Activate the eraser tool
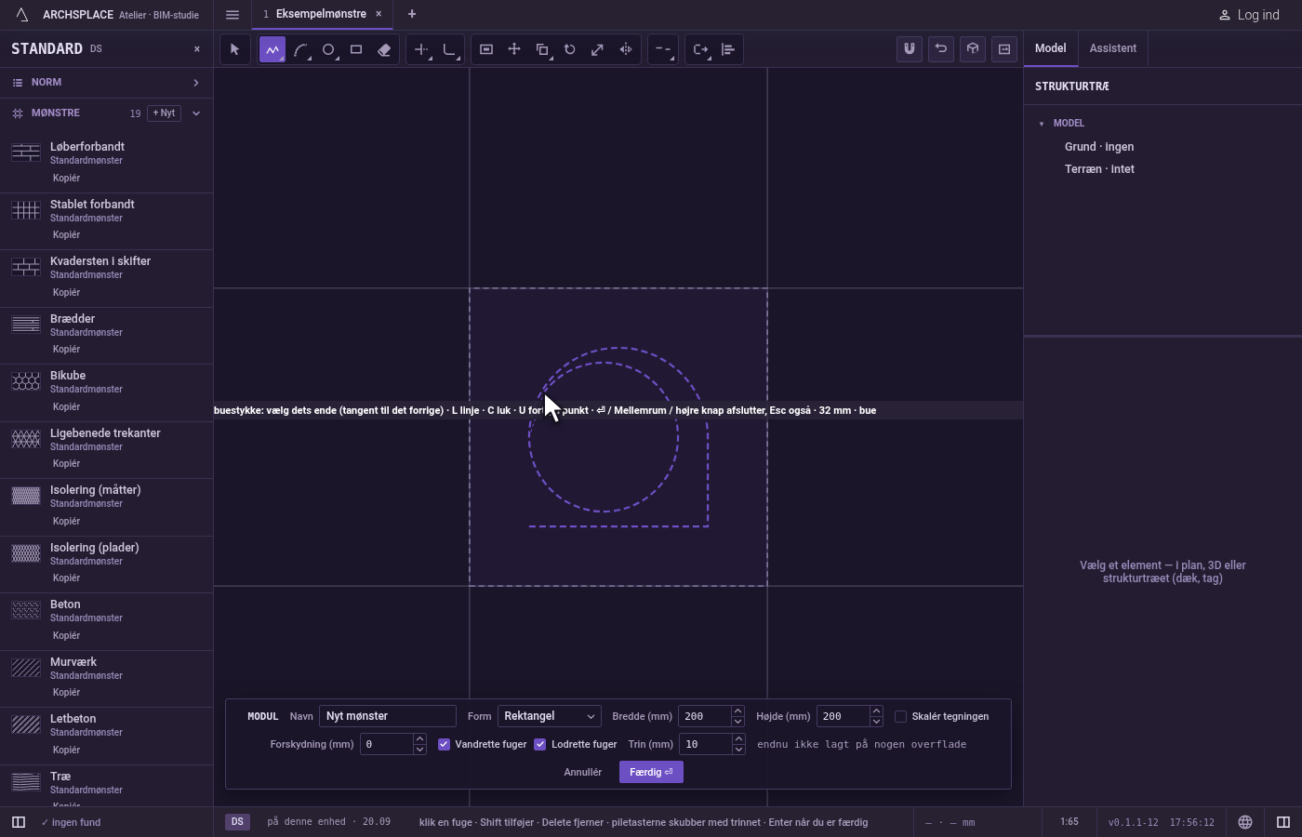 384,49
